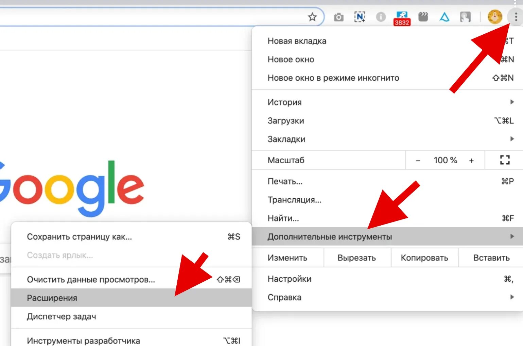The width and height of the screenshot is (523, 346).
Task: Click the Google logo
Action: (71, 188)
